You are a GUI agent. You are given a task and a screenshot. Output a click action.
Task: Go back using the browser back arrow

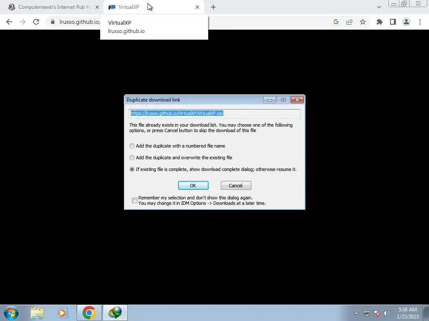9,22
